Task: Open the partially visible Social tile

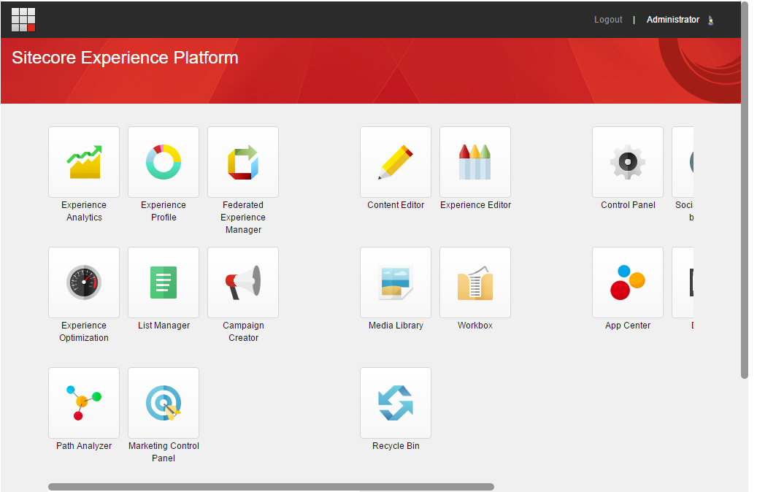Action: pyautogui.click(x=683, y=162)
